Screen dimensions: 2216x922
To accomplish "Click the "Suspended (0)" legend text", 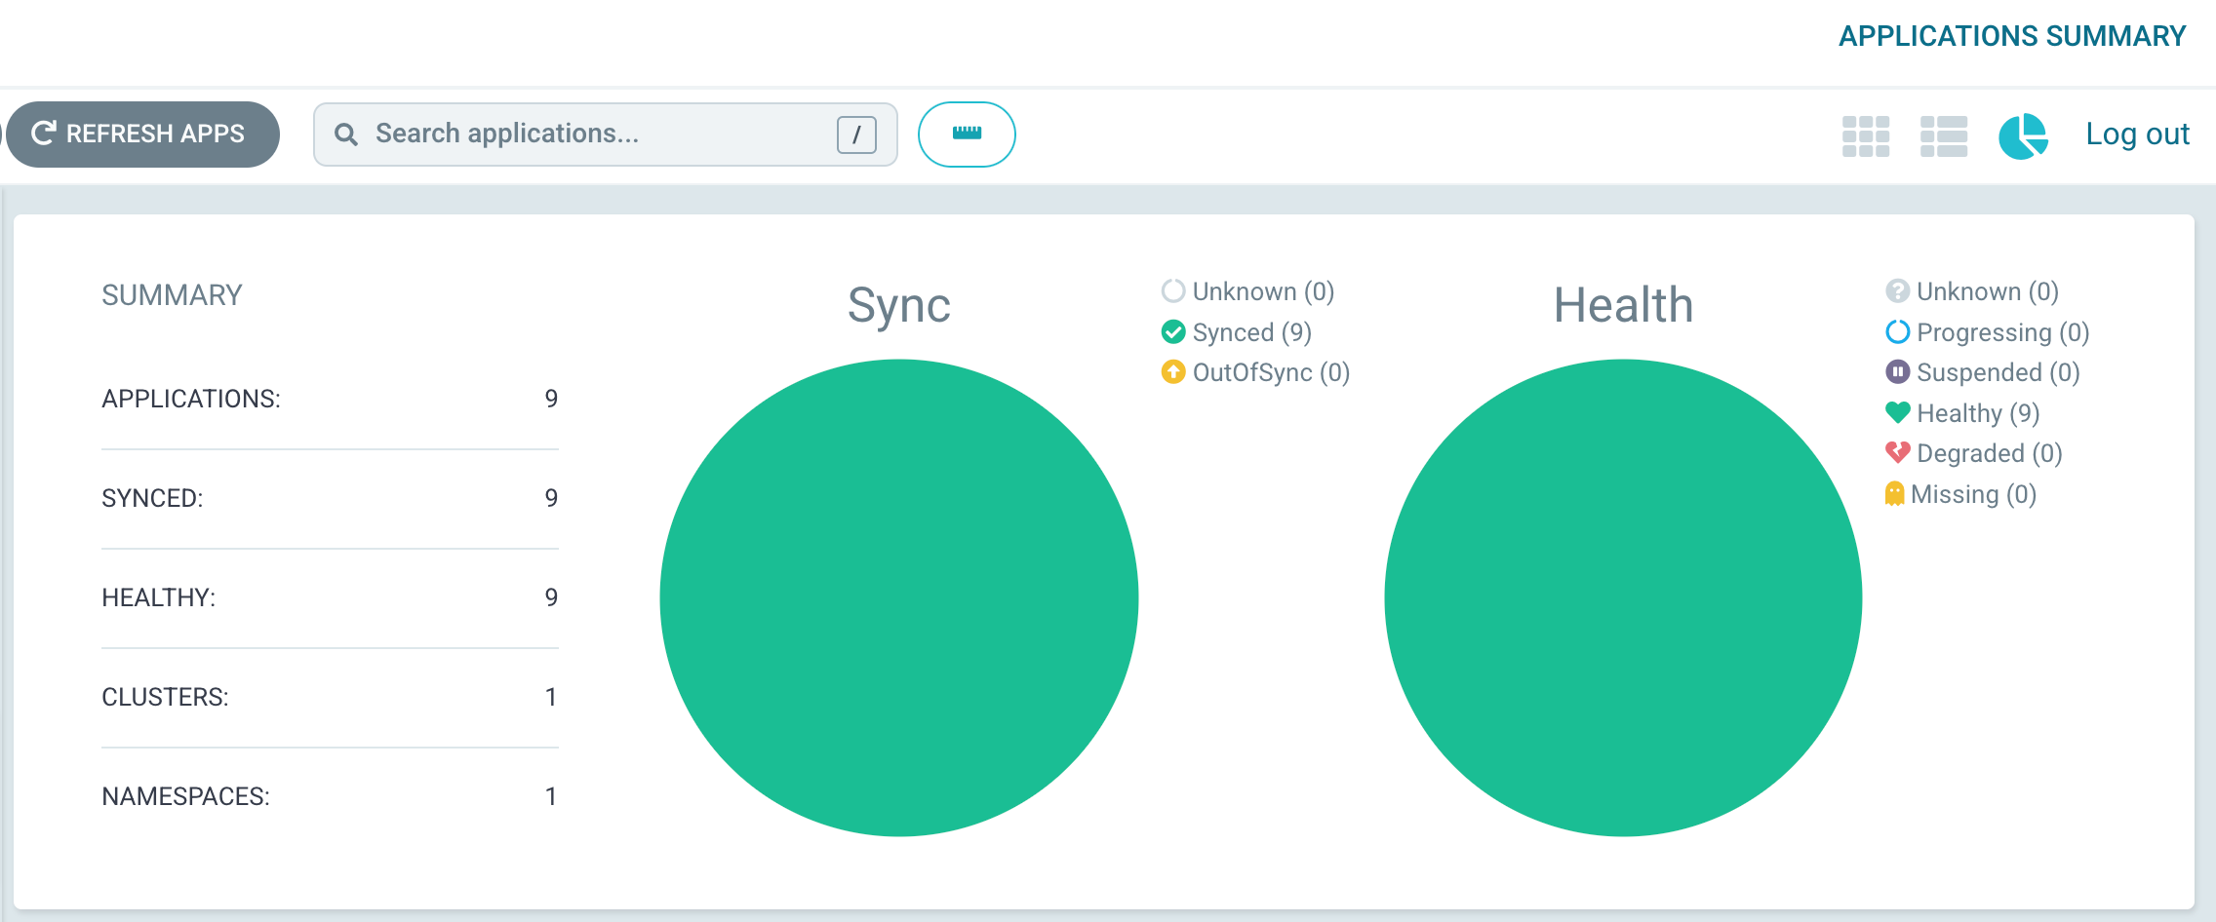I will 1998,373.
